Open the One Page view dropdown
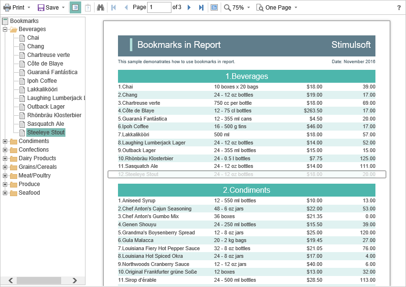406x287 pixels. pos(277,7)
